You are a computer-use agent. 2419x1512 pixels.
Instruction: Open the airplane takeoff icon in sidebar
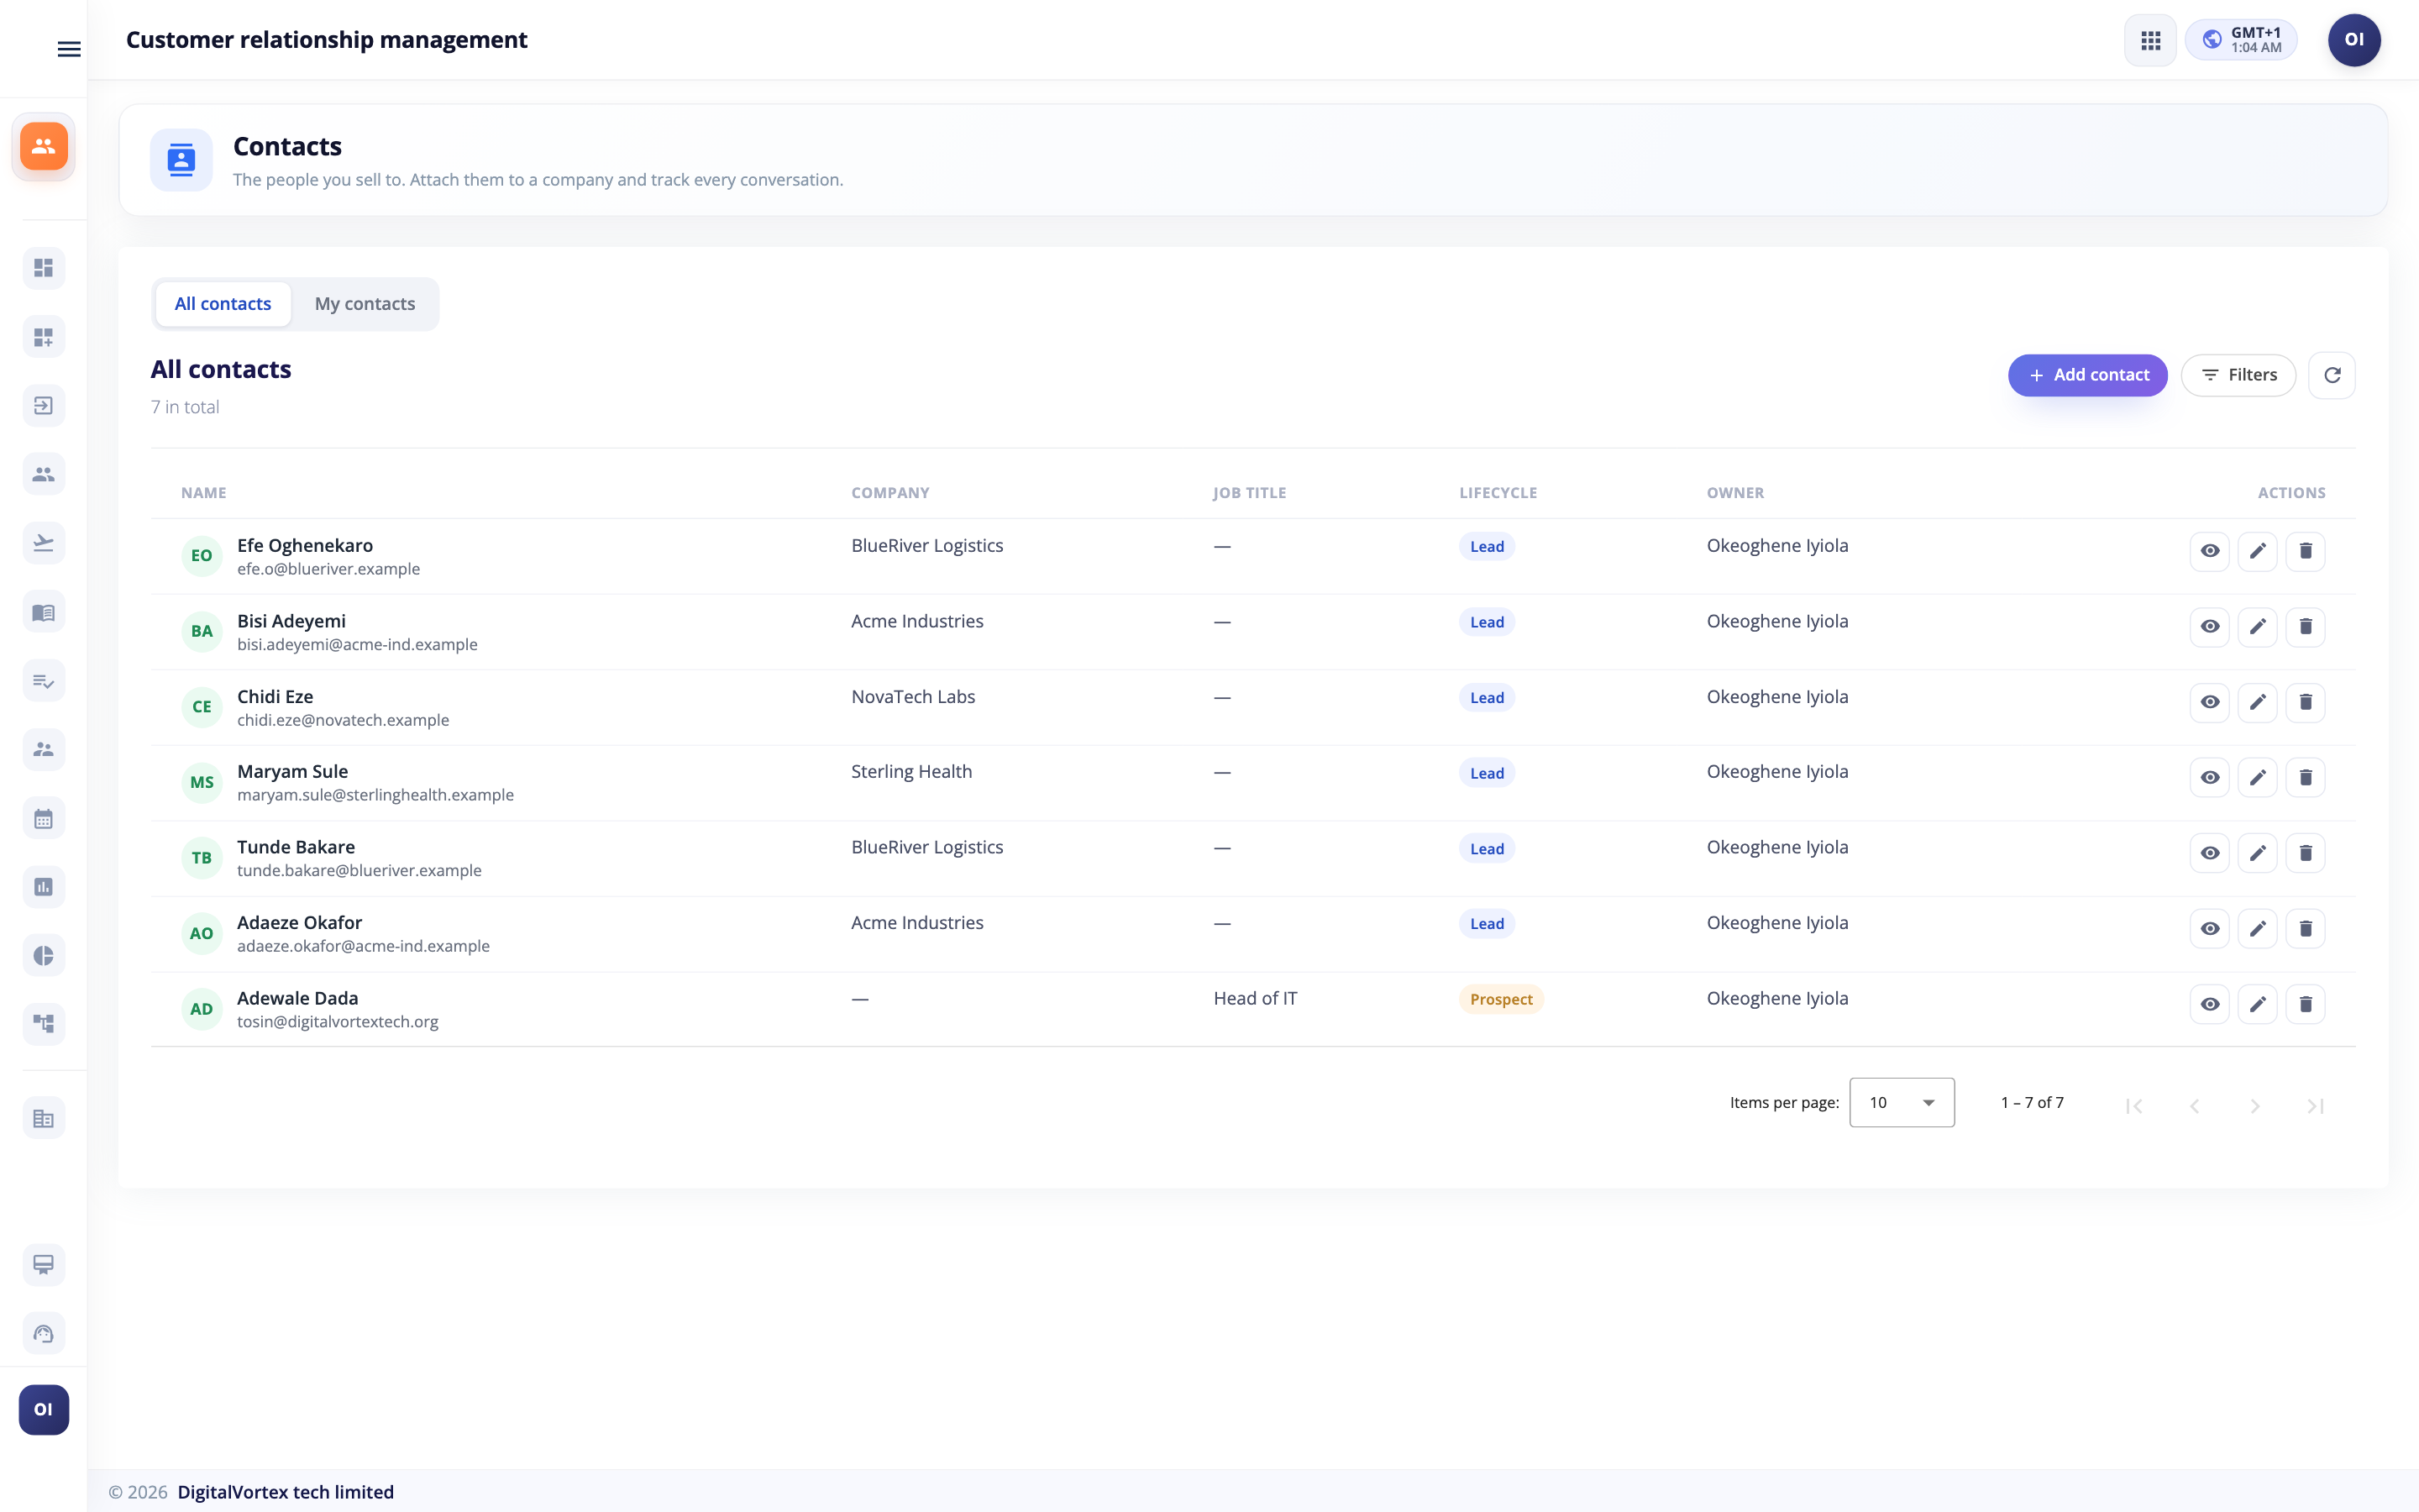click(44, 543)
